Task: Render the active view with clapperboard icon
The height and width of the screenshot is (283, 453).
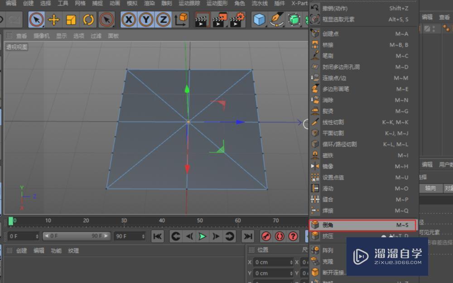Action: [202, 19]
